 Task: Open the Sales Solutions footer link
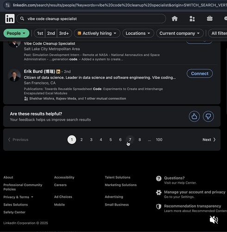[16, 205]
